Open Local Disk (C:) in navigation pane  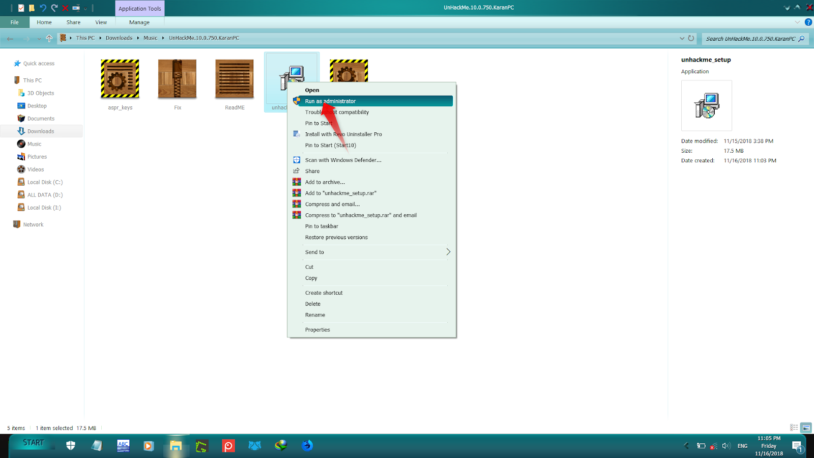click(45, 182)
